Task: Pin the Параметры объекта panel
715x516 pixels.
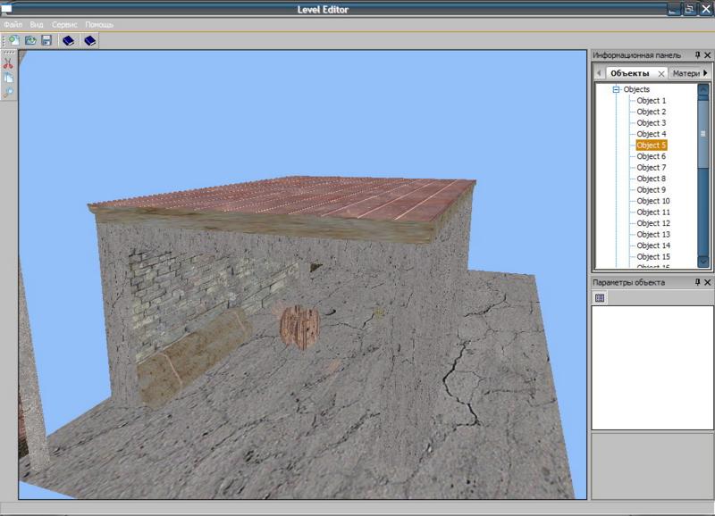Action: coord(697,282)
